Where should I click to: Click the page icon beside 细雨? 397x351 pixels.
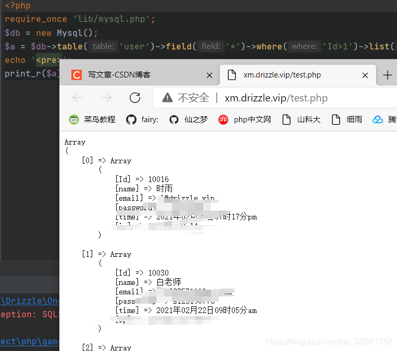tap(336, 120)
